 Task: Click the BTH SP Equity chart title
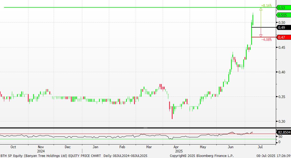tap(51, 156)
